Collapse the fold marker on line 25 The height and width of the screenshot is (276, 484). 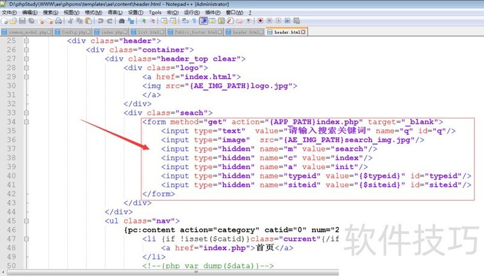click(x=26, y=41)
